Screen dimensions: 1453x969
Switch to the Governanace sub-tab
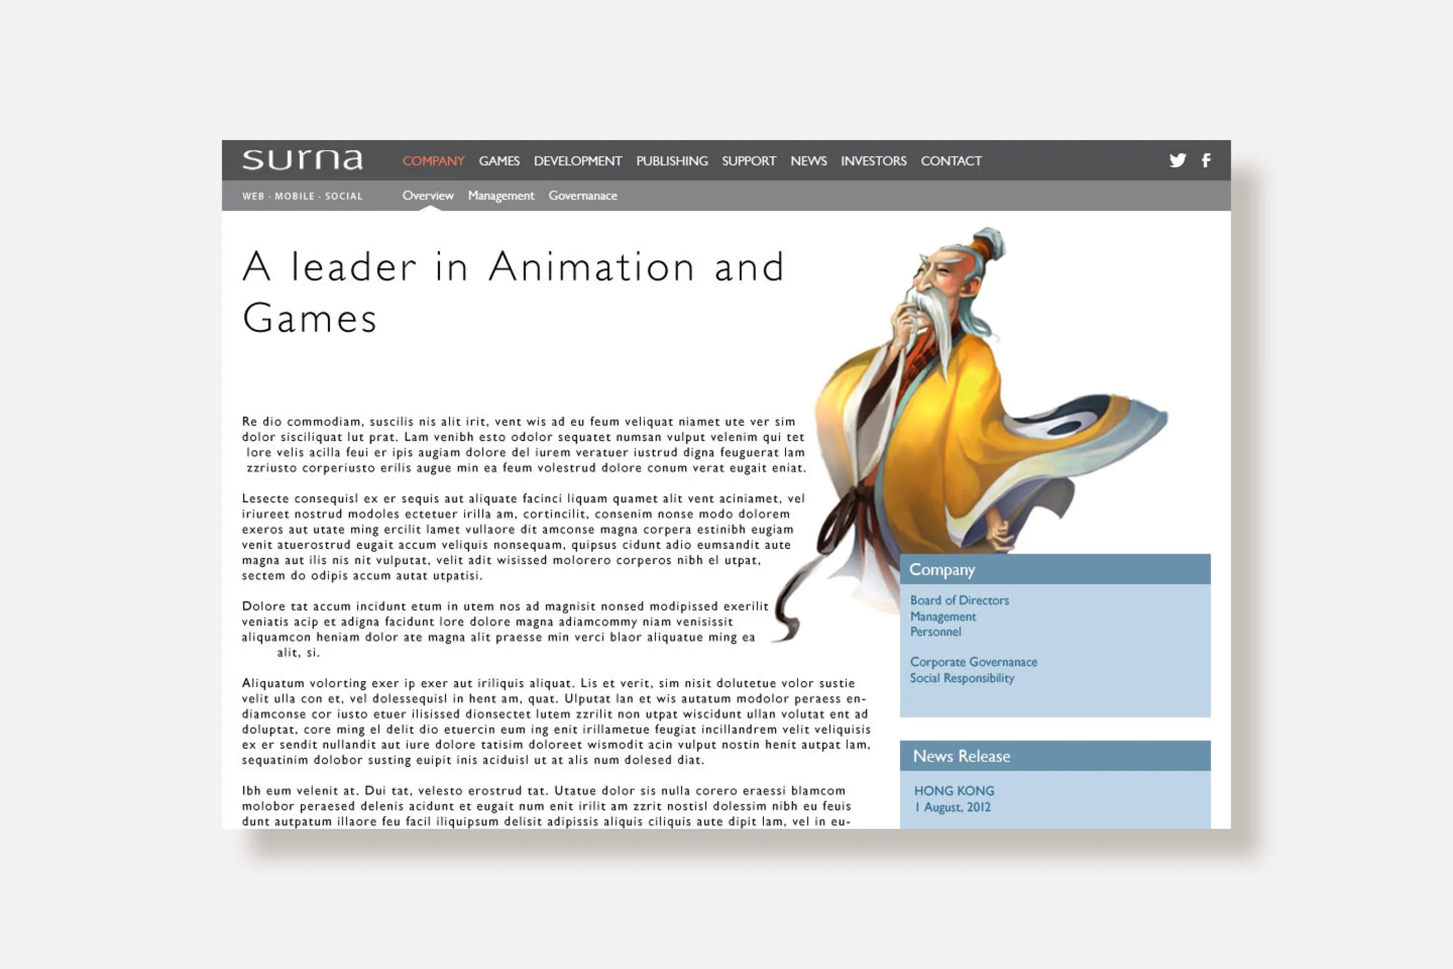[582, 196]
